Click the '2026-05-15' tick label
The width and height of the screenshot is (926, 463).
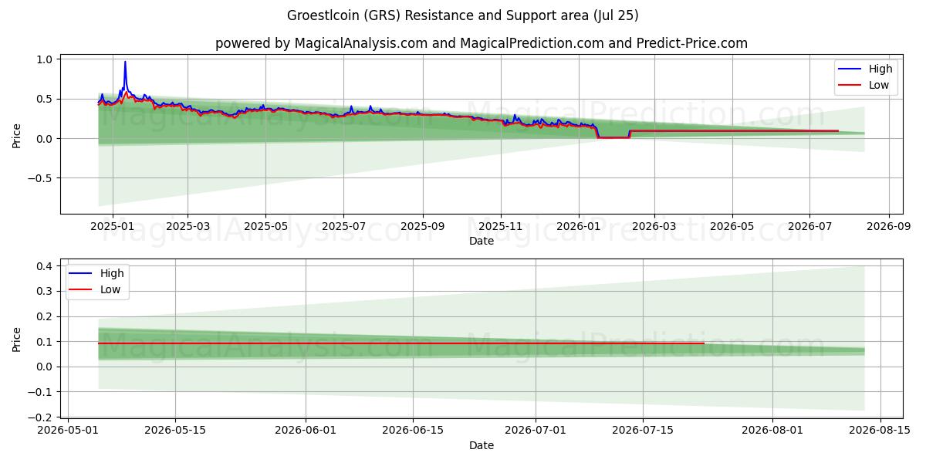(174, 431)
